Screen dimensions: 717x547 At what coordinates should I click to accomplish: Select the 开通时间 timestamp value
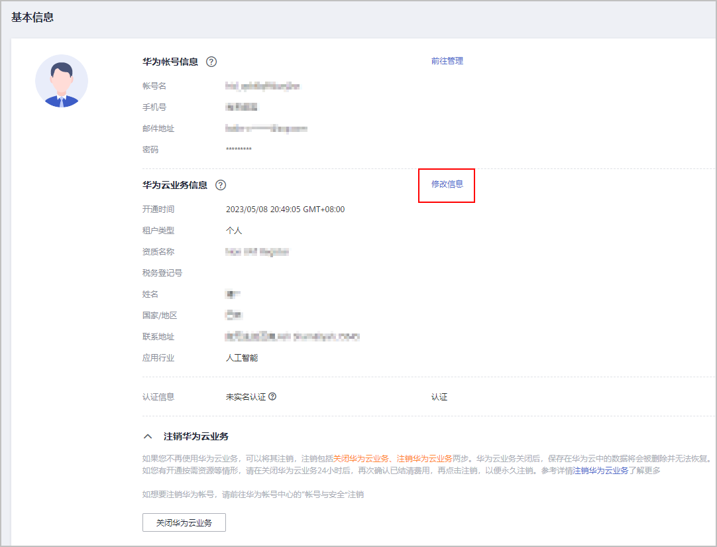(x=286, y=210)
